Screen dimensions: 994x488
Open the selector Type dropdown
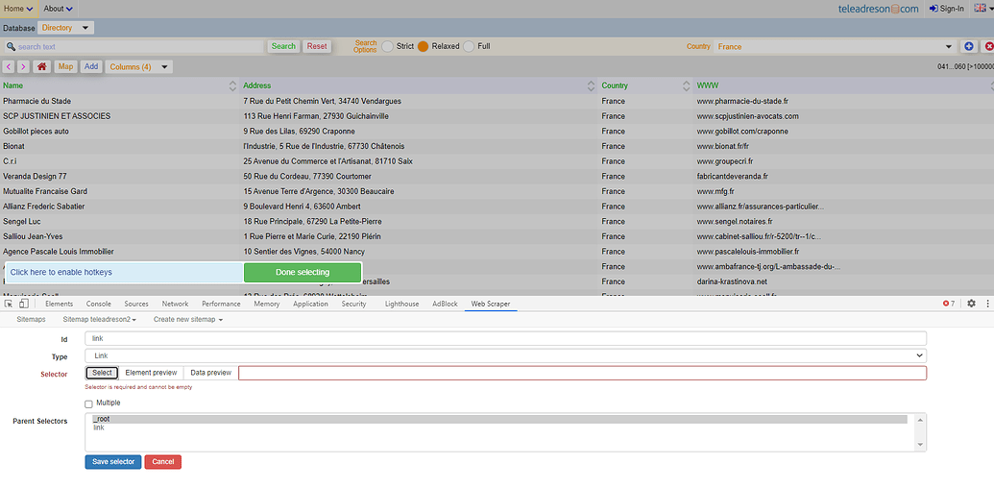(x=505, y=356)
